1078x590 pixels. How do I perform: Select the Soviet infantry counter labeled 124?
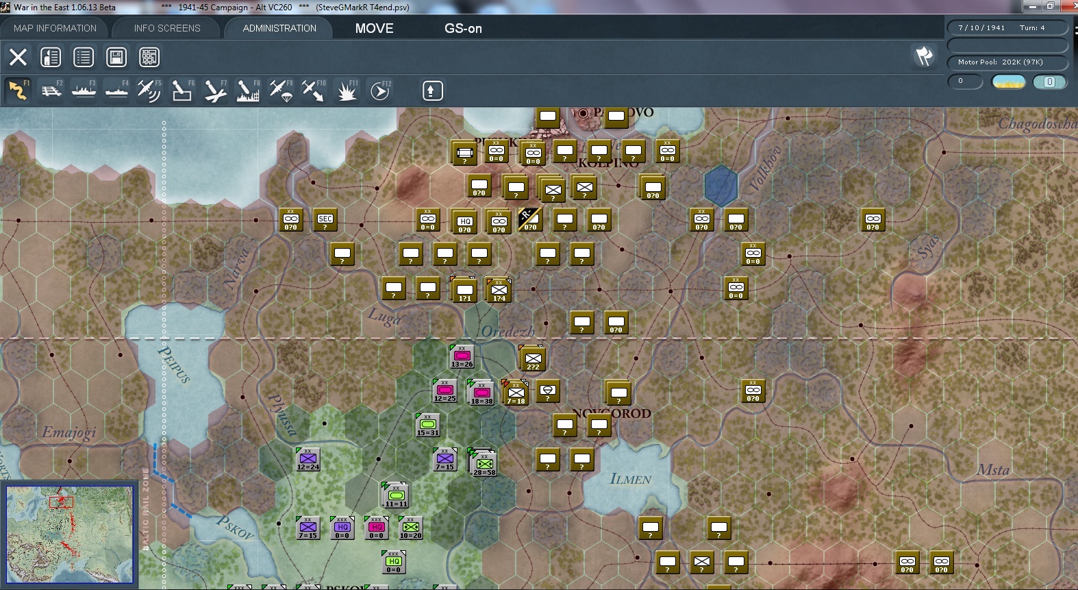(499, 291)
